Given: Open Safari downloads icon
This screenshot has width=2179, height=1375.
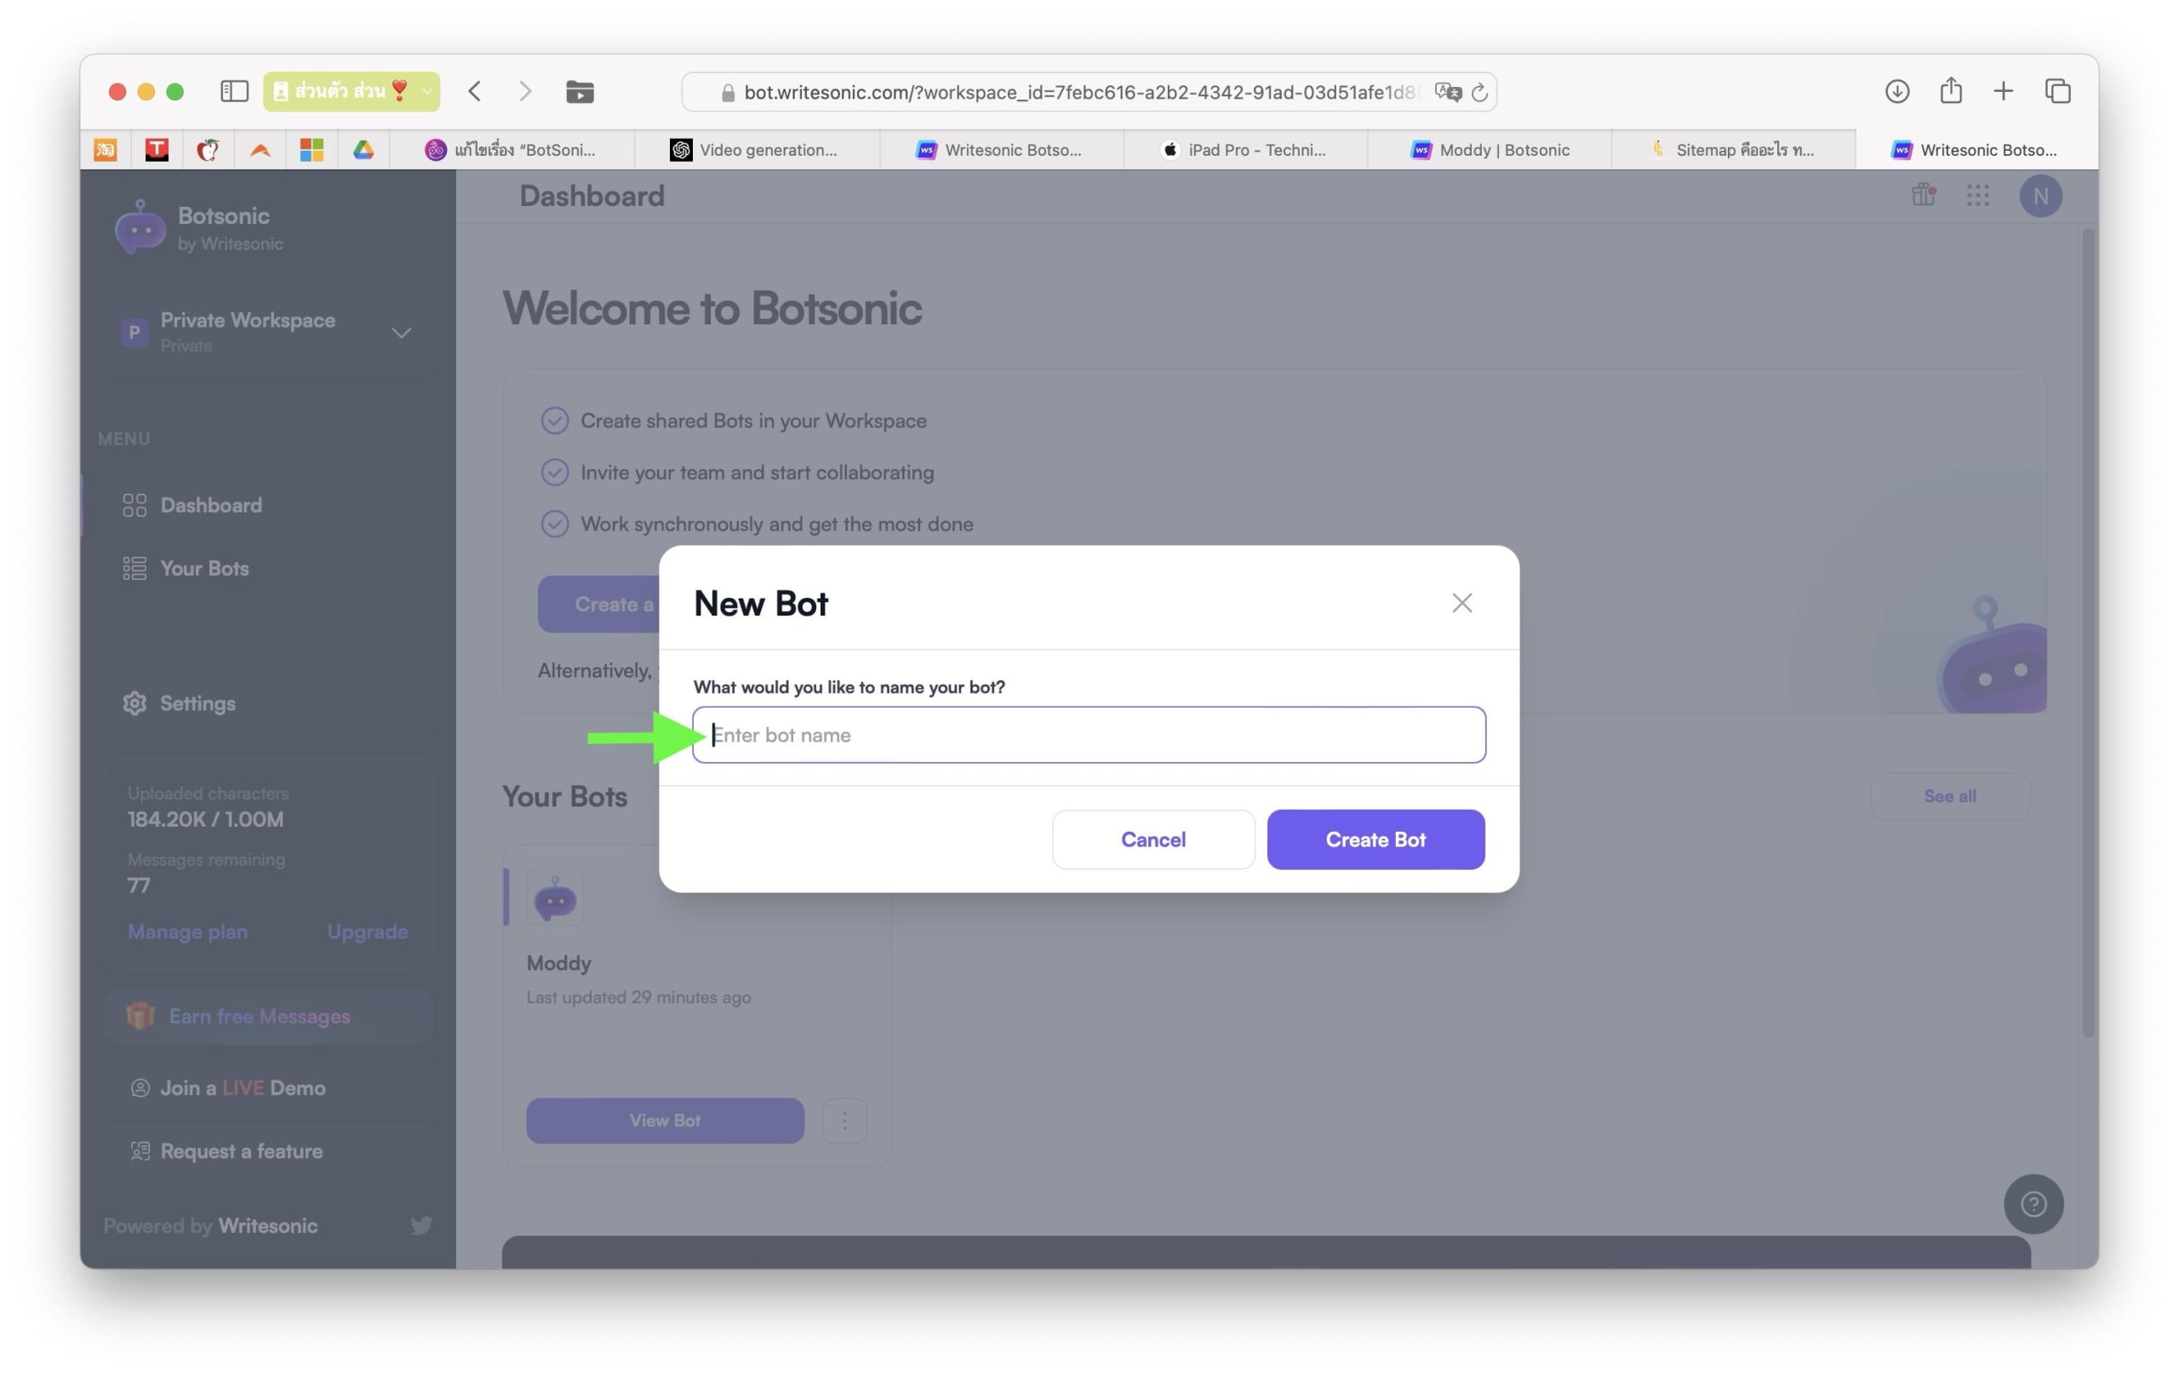Looking at the screenshot, I should click(x=1896, y=91).
